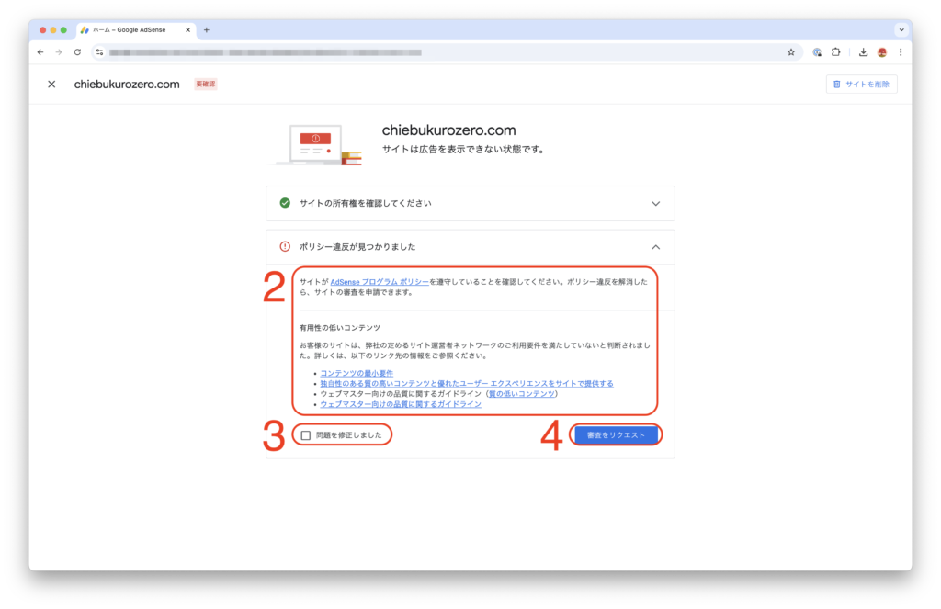The height and width of the screenshot is (609, 941).
Task: Select the ホーム – Google AdSense tab
Action: point(136,30)
